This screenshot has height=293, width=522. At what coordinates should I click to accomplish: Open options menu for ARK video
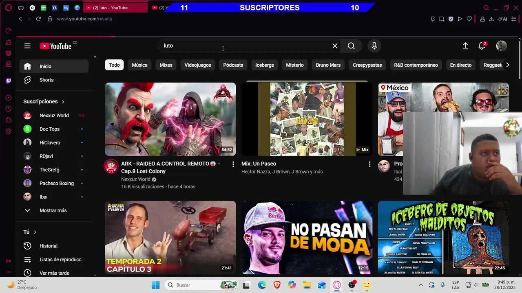click(x=233, y=164)
